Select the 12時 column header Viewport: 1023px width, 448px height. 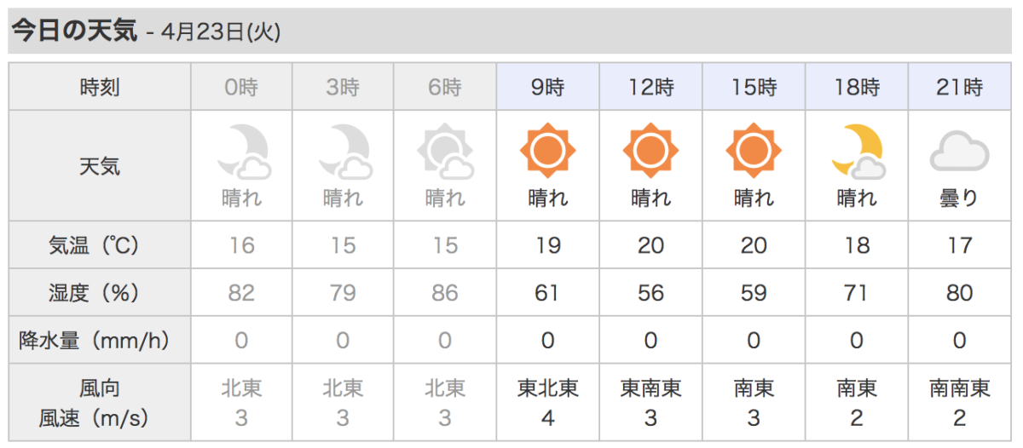pos(650,87)
